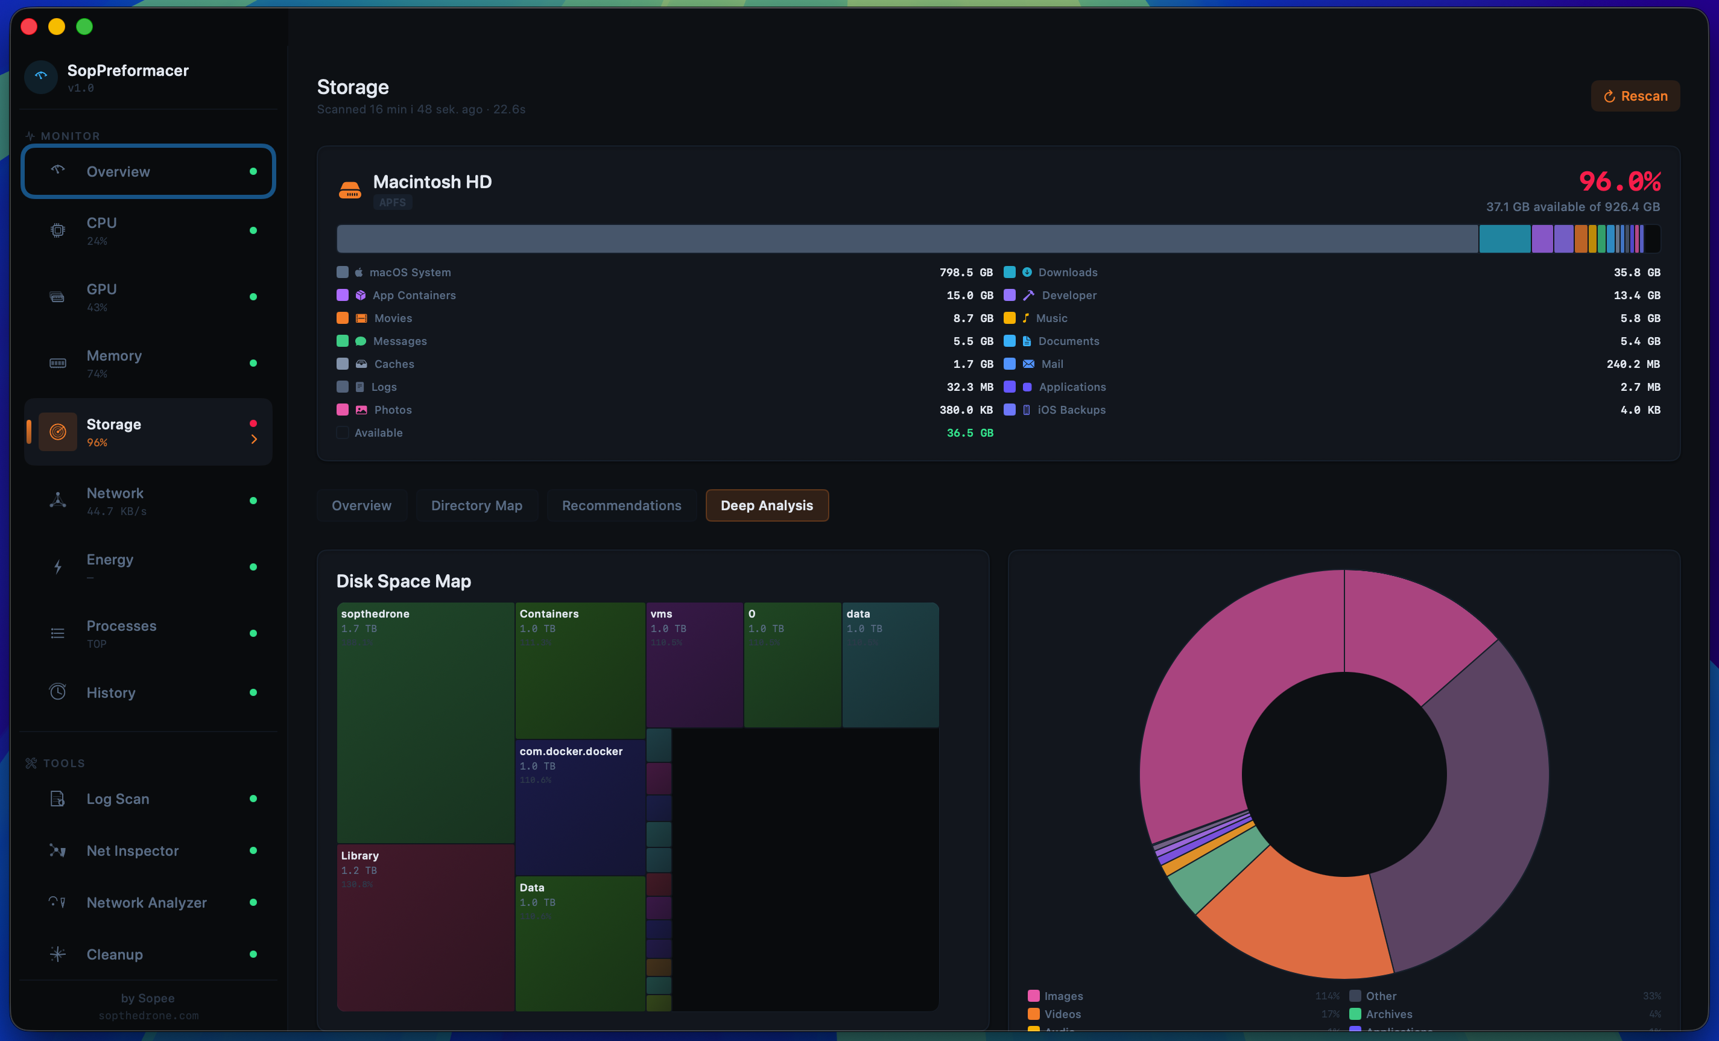Select the Network monitor icon
This screenshot has width=1719, height=1041.
pyautogui.click(x=57, y=499)
